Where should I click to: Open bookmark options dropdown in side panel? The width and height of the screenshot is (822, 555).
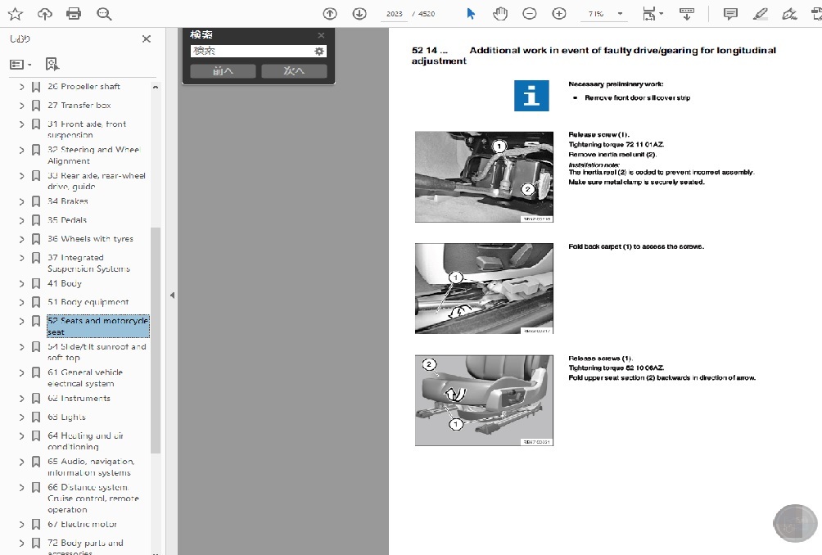click(20, 64)
